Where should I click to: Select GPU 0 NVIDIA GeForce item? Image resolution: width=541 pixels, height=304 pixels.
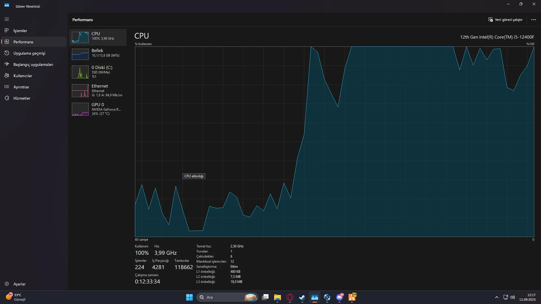(x=97, y=109)
